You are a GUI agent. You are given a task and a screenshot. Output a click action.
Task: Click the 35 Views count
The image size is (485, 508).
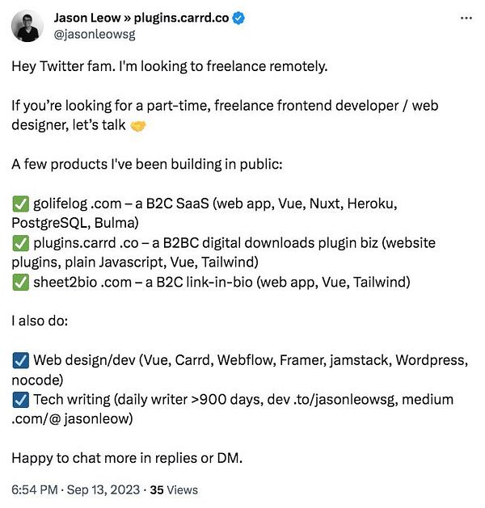click(174, 489)
